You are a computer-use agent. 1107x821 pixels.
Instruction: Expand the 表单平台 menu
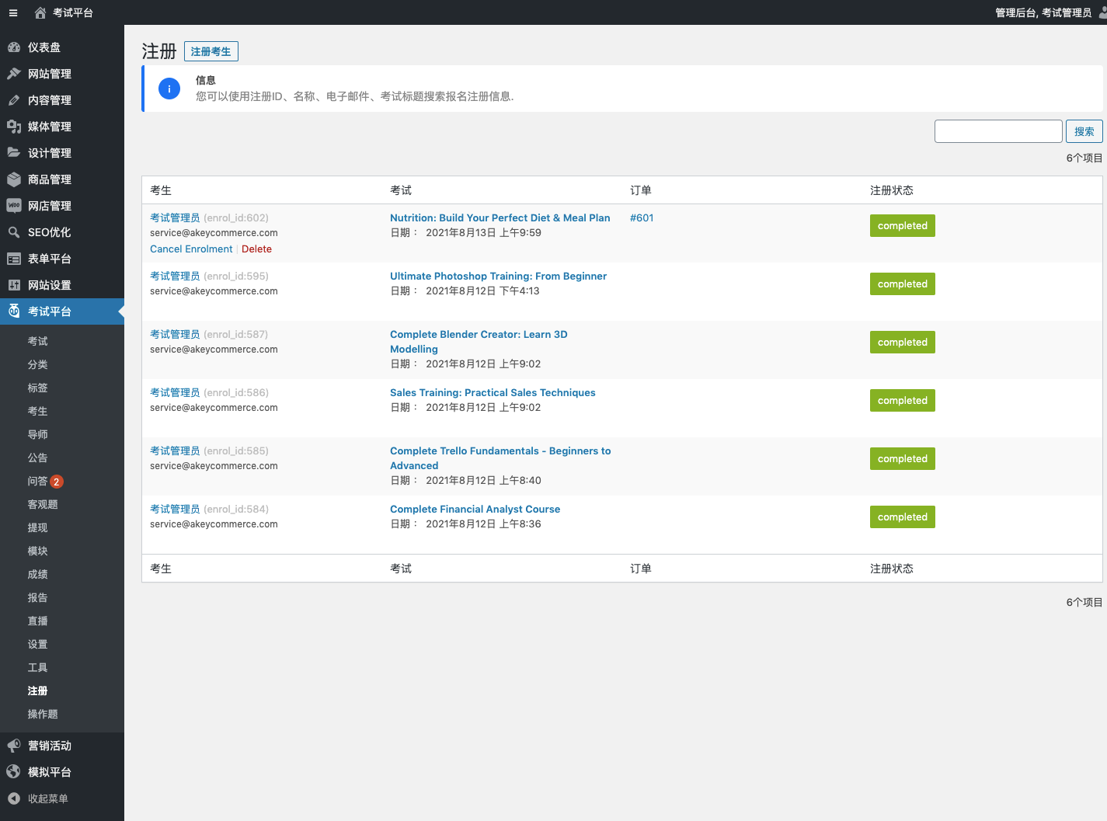coord(50,259)
